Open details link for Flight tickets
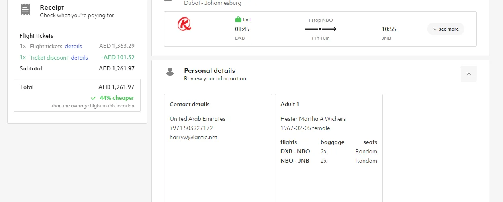This screenshot has width=503, height=202. pos(73,46)
